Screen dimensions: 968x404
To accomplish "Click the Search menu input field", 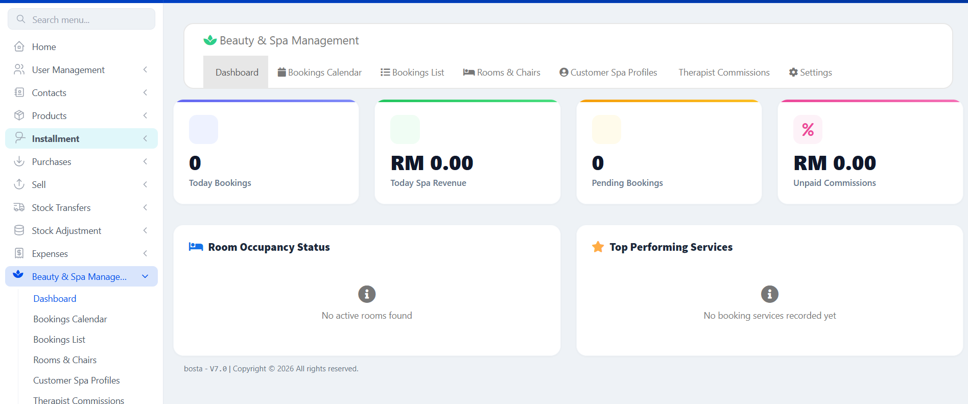I will [x=82, y=19].
